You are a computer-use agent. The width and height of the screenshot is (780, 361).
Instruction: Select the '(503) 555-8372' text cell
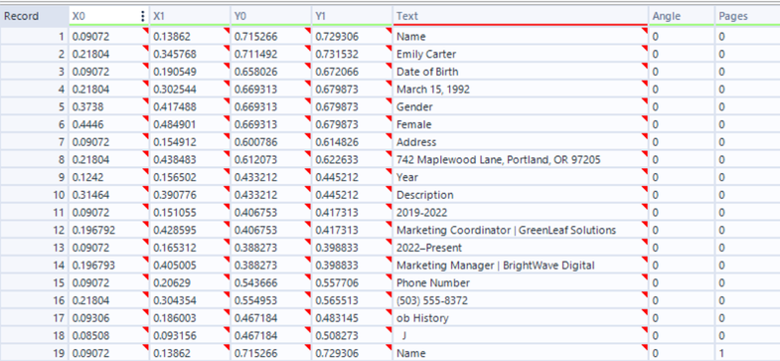click(521, 300)
